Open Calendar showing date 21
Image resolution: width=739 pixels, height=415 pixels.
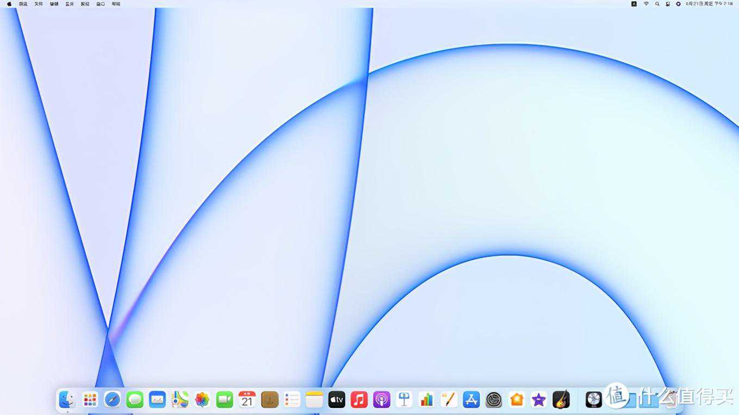[247, 400]
